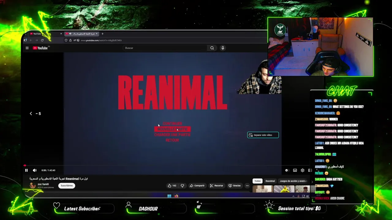The image size is (392, 220).
Task: Click the 0:33 / 1:42:40 time display
Action: click(48, 170)
